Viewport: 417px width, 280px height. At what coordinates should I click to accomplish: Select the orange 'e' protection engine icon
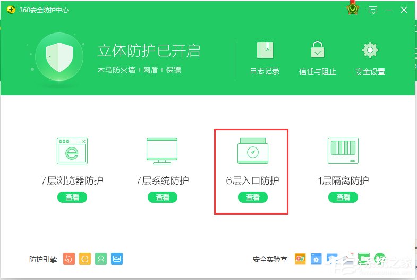pos(85,259)
